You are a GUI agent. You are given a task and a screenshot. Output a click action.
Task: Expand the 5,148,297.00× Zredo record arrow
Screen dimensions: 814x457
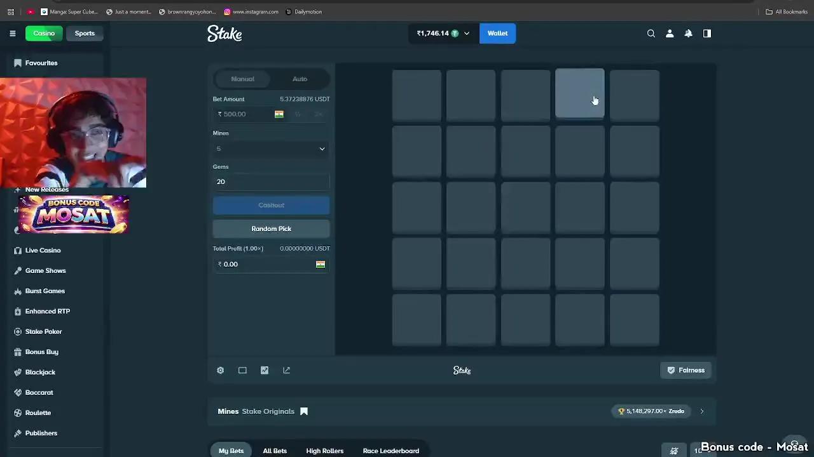tap(702, 411)
